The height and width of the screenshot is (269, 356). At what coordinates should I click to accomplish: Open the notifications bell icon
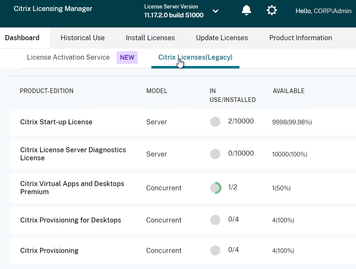246,11
